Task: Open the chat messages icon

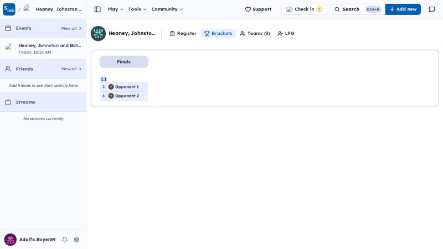Action: point(432,9)
